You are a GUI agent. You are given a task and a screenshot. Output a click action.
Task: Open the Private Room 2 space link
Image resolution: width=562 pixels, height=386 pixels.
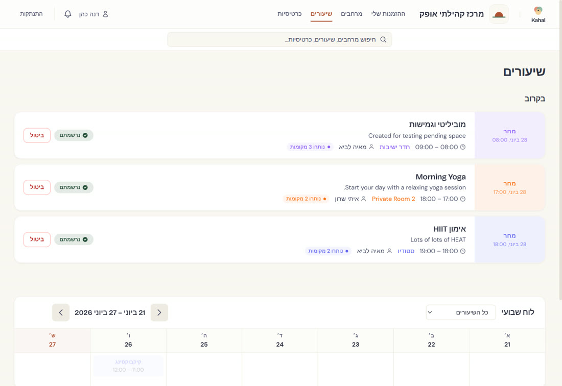(393, 199)
